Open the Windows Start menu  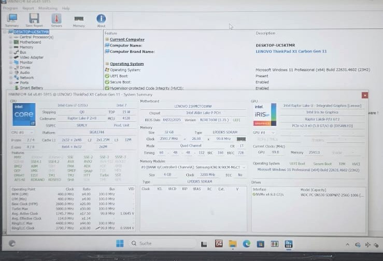120,243
